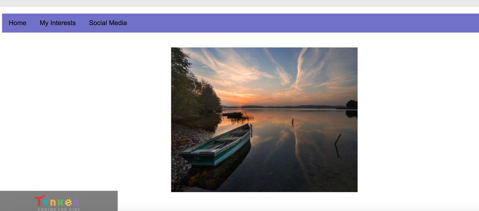Click the green rowboat in the photo

pyautogui.click(x=216, y=145)
